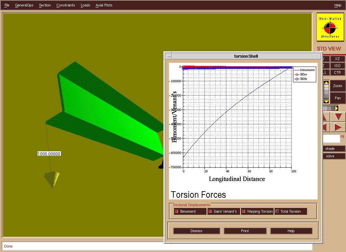Open the GeneralOps menu
Image resolution: width=346 pixels, height=252 pixels.
tap(24, 5)
